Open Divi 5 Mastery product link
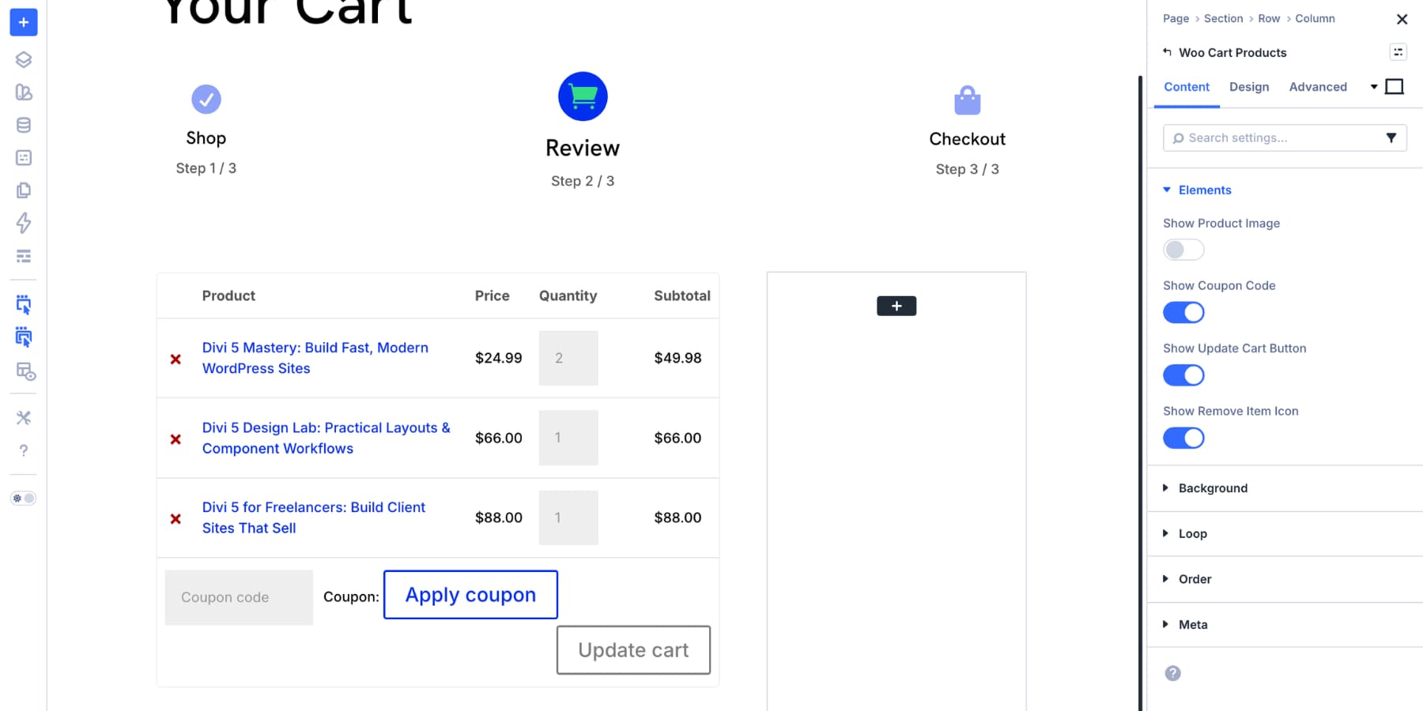1423x711 pixels. (315, 358)
